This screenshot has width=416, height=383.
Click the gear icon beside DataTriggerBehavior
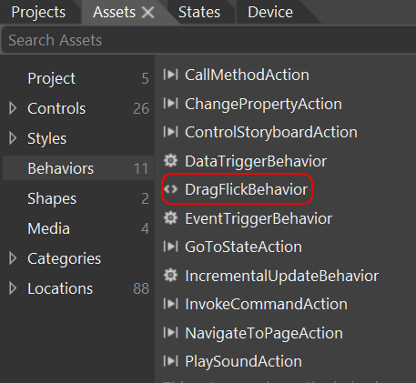click(x=170, y=161)
